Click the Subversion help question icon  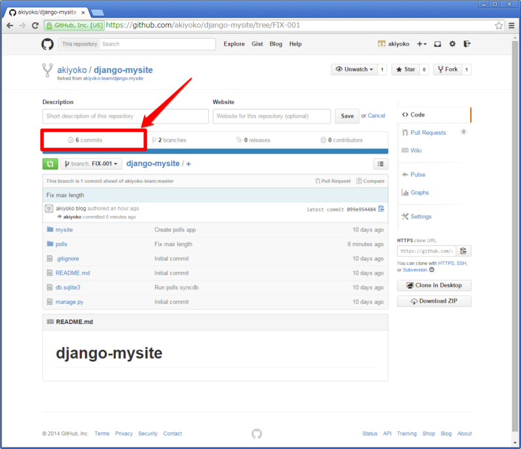(432, 269)
